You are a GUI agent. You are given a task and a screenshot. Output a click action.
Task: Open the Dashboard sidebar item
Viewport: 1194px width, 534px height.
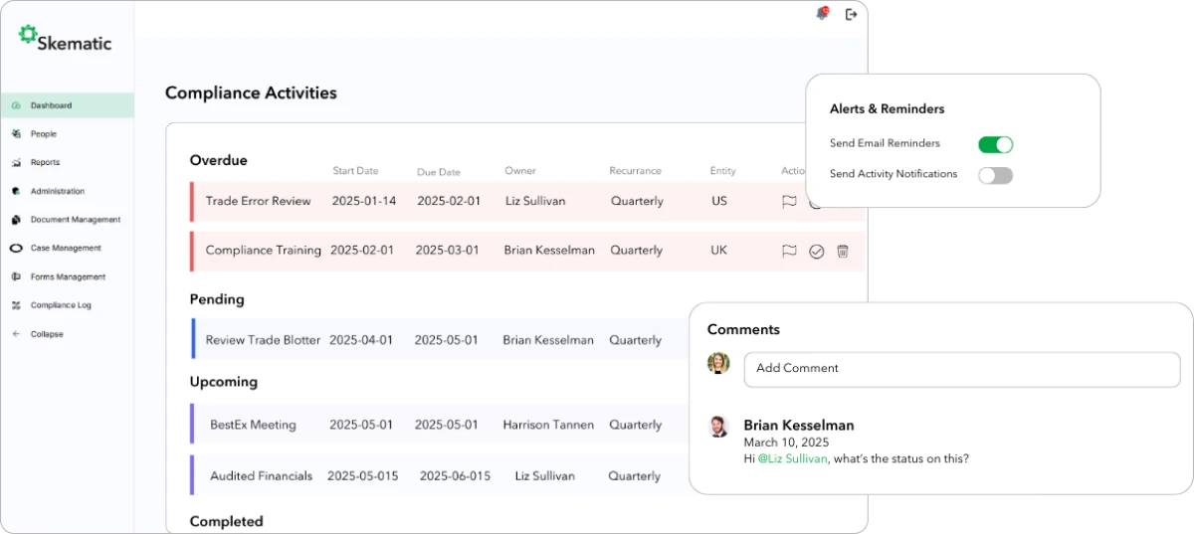51,105
